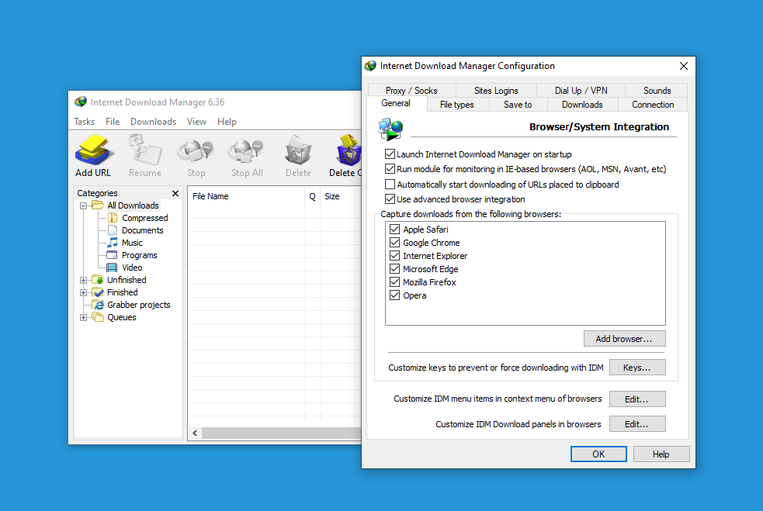The height and width of the screenshot is (511, 763).
Task: Click the left scroll arrow in download list
Action: click(x=195, y=433)
